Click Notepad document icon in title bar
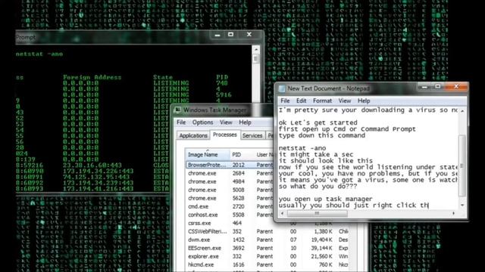485x272 pixels. (282, 88)
